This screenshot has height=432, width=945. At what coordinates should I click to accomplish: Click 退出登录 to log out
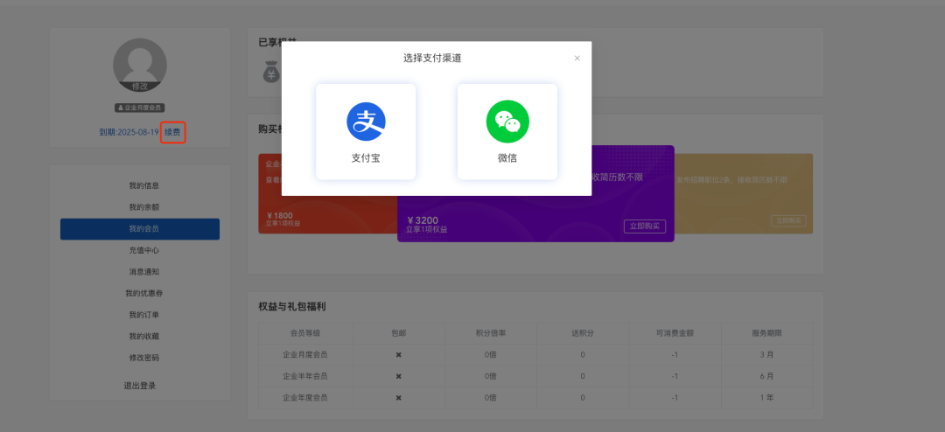click(140, 386)
